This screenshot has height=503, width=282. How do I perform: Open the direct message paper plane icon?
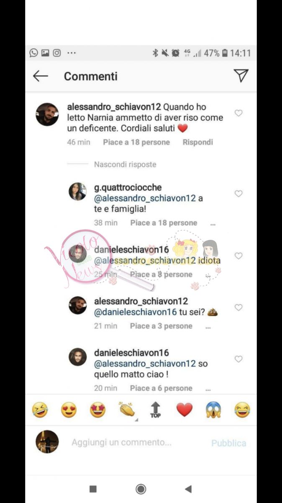click(241, 75)
